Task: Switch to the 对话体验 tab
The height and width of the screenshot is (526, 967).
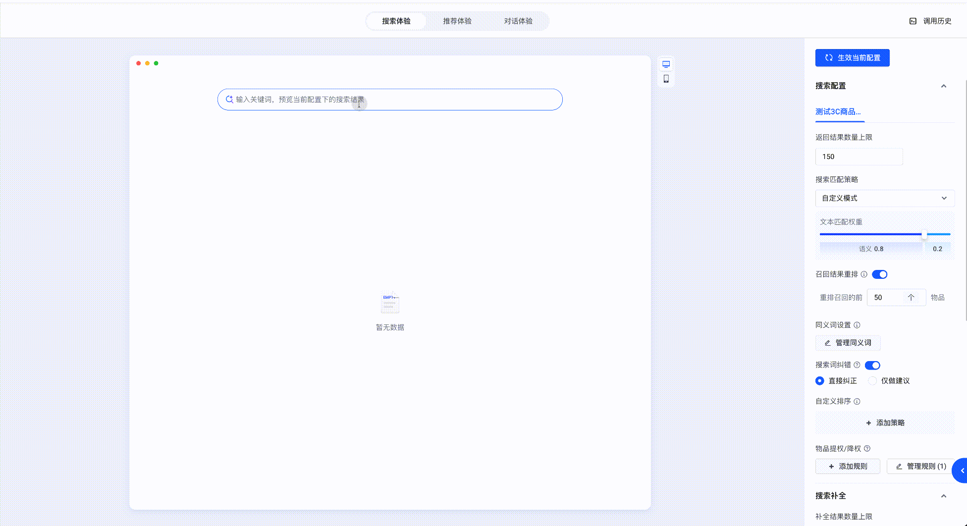Action: 518,21
